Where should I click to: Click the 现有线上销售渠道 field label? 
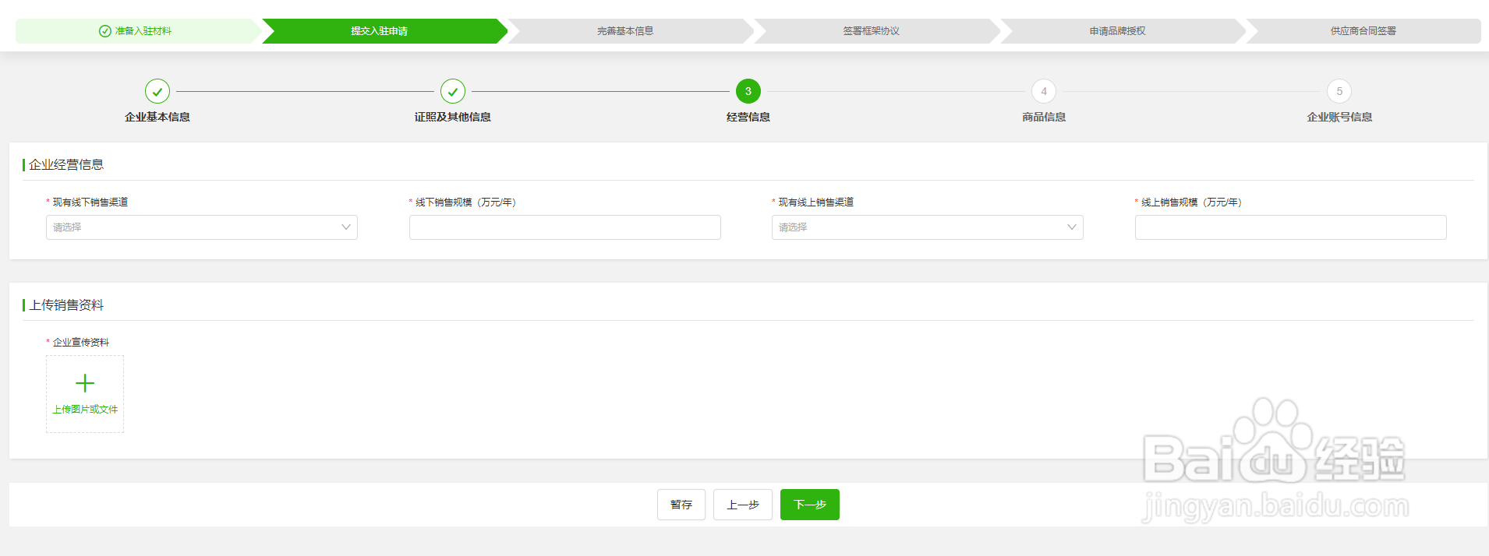pos(816,202)
